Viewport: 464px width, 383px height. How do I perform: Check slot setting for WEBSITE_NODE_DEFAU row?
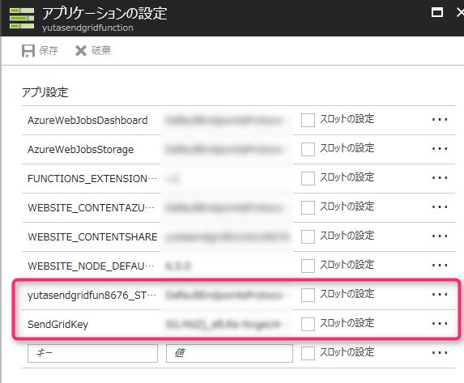pyautogui.click(x=308, y=266)
